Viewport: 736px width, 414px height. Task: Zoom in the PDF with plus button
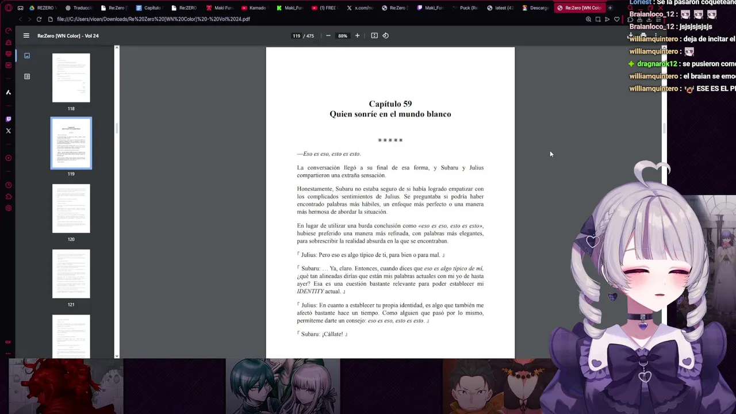357,36
